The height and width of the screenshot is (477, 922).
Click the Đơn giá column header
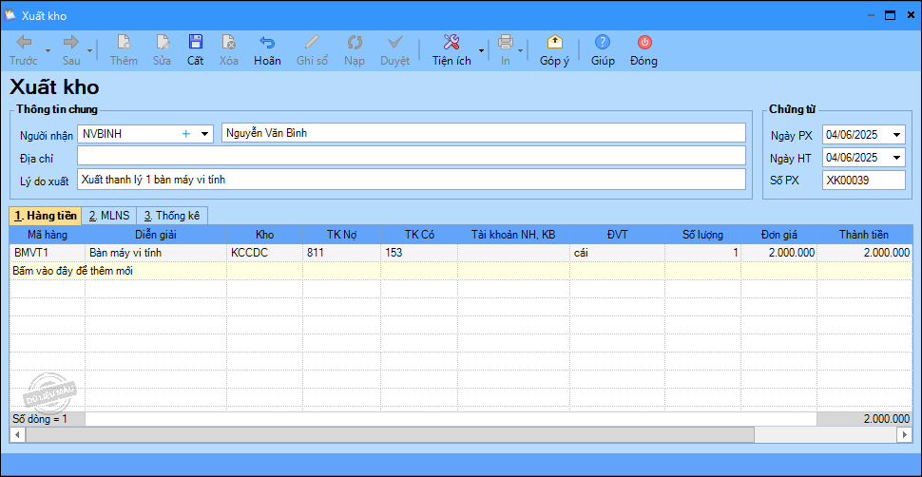[779, 235]
